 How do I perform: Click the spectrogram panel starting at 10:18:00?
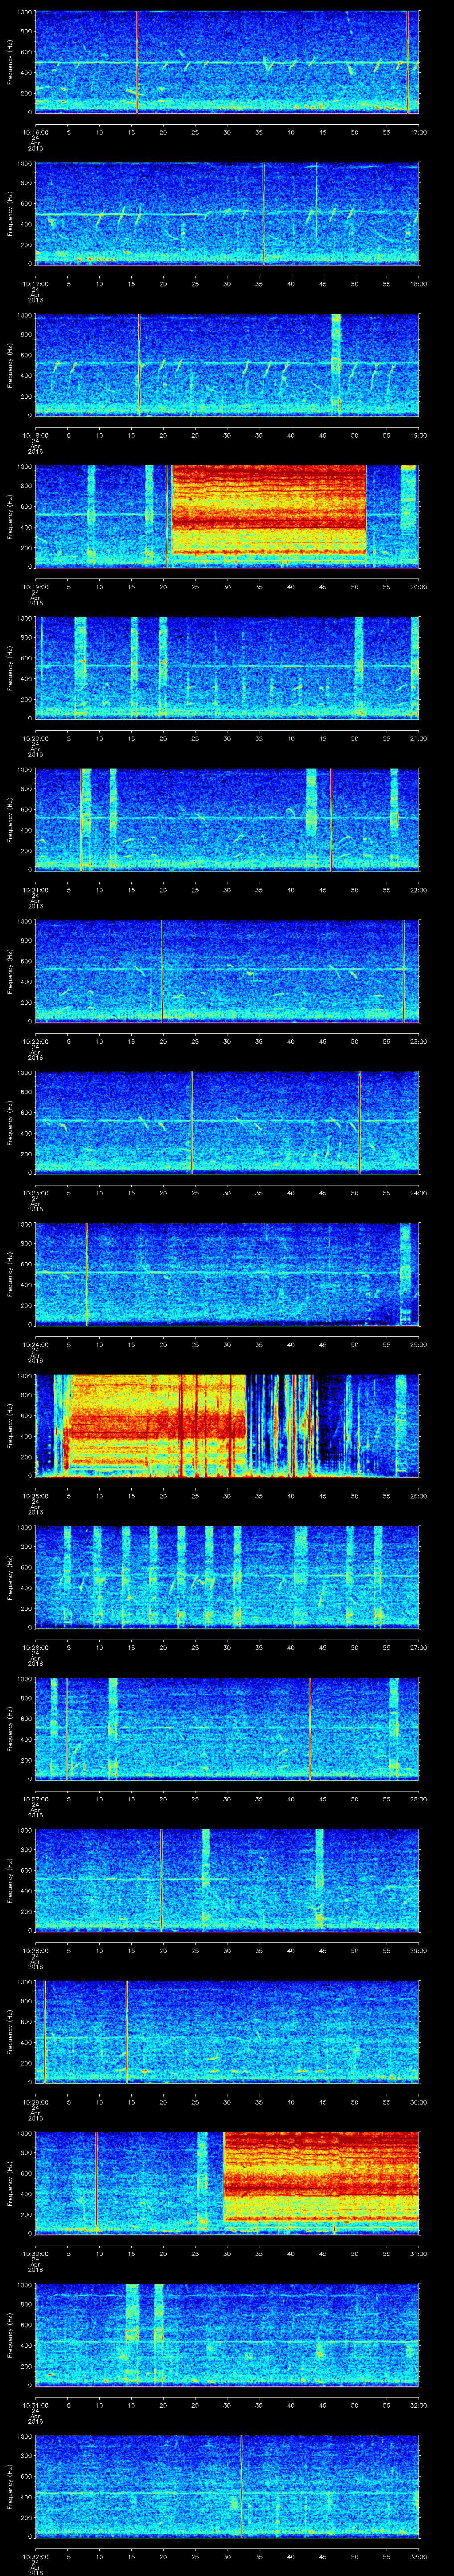tap(227, 365)
